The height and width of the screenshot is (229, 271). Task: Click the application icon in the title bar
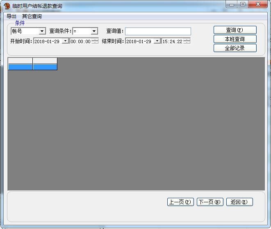tap(7, 6)
